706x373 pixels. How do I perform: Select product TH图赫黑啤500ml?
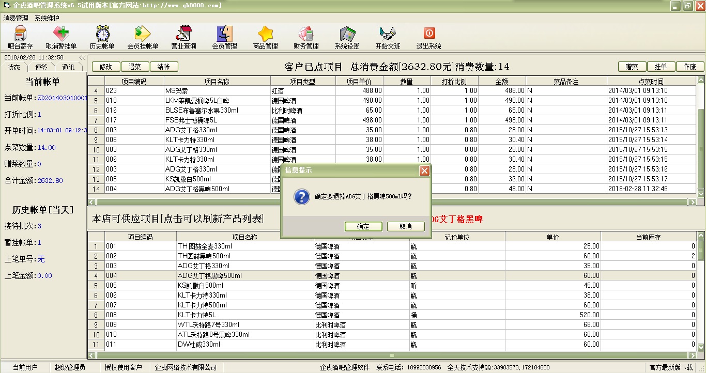392,256
